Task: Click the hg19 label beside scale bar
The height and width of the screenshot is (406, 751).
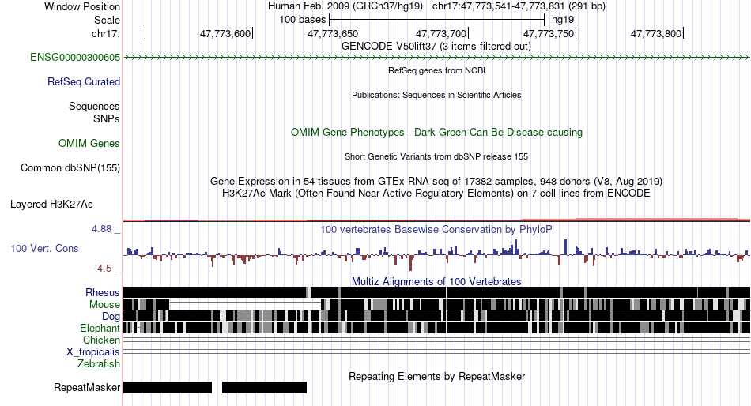Action: point(563,20)
